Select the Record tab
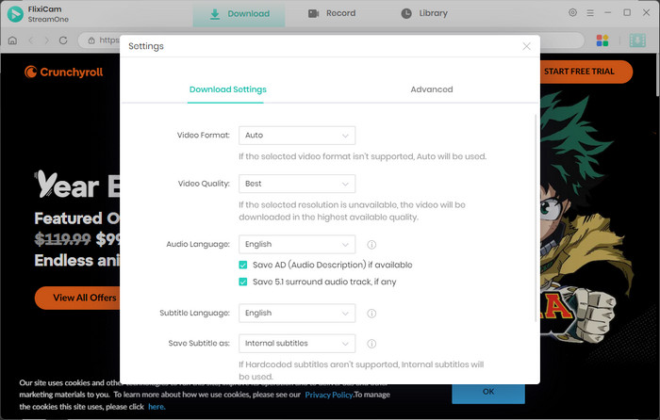 point(332,14)
